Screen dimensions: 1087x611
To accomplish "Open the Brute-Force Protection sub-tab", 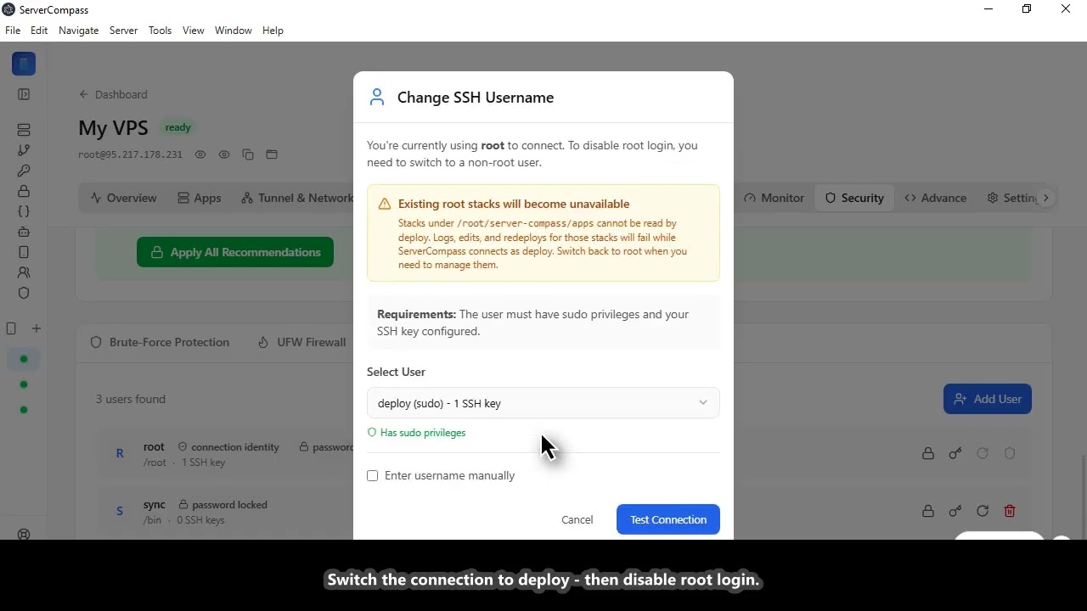I will point(160,342).
